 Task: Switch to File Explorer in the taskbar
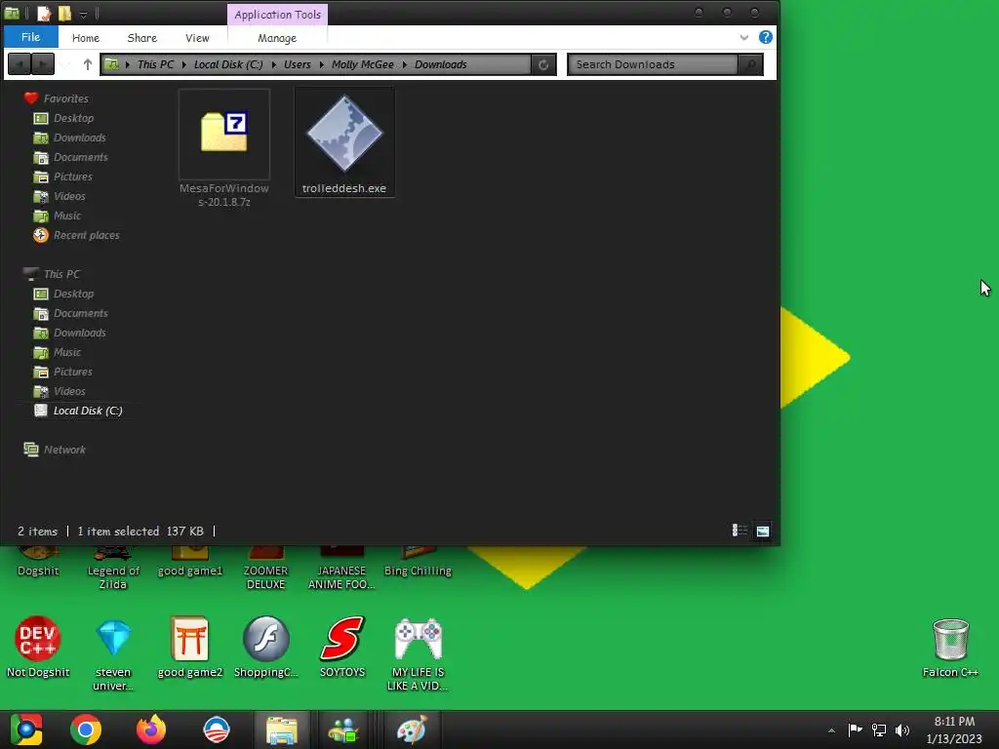tap(282, 729)
